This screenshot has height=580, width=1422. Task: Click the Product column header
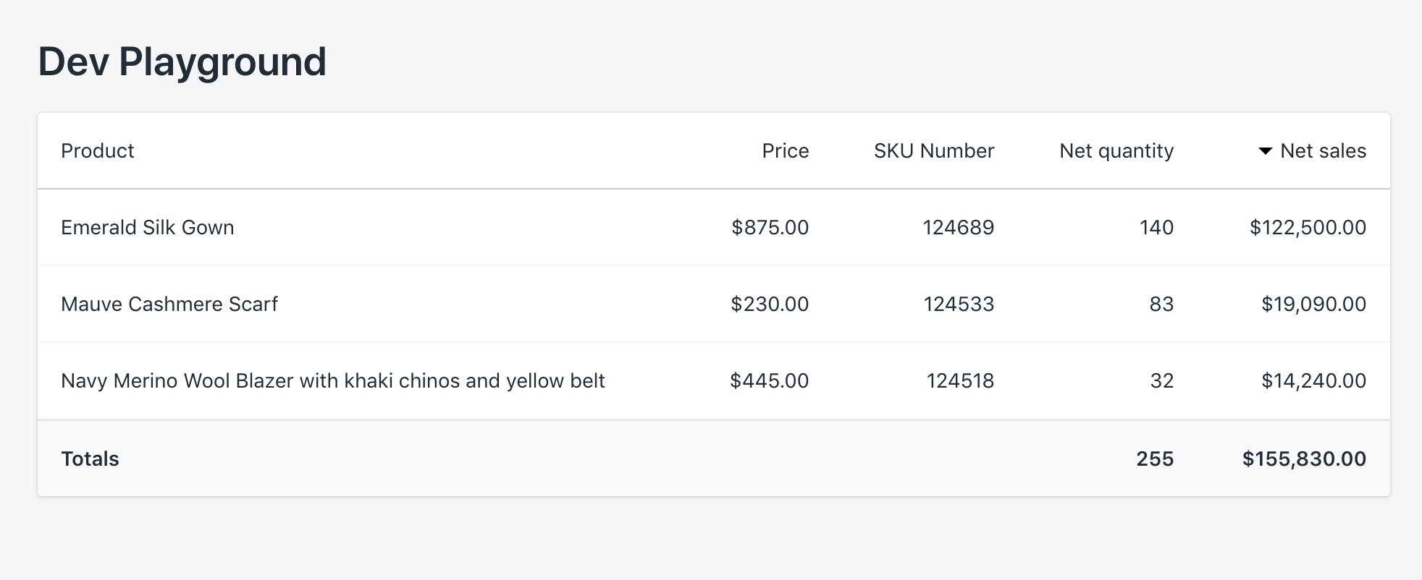(98, 151)
